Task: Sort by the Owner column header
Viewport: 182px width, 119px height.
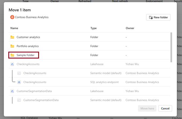Action: click(x=130, y=28)
